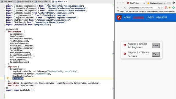Click the Angular 2 Tutorial For Beginners title
Viewport: 176px width, 99px height.
(x=137, y=46)
